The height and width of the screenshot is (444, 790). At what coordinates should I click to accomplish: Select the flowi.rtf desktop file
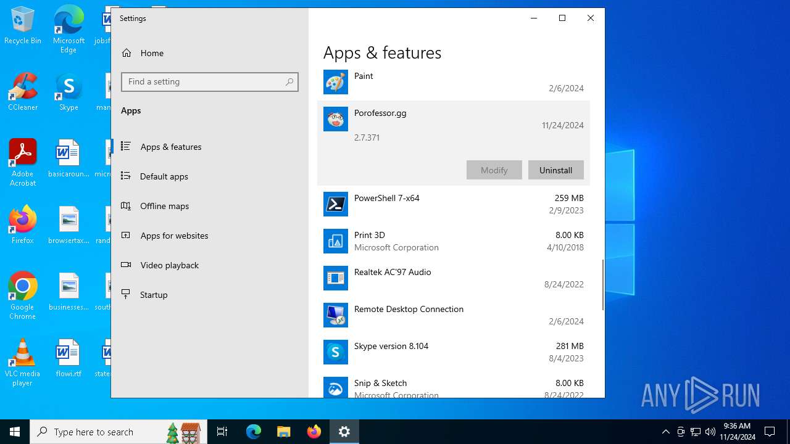[69, 358]
